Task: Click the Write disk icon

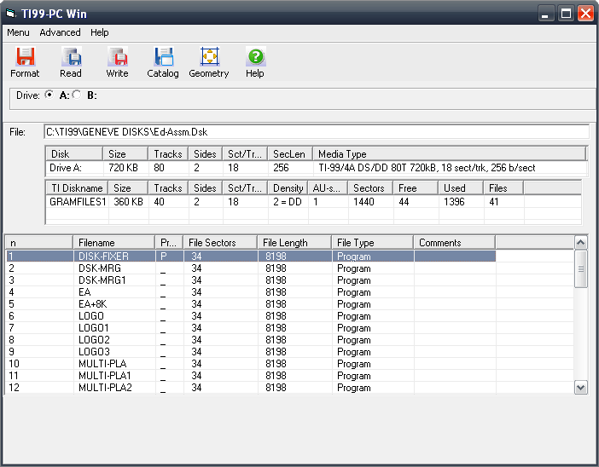Action: 117,56
